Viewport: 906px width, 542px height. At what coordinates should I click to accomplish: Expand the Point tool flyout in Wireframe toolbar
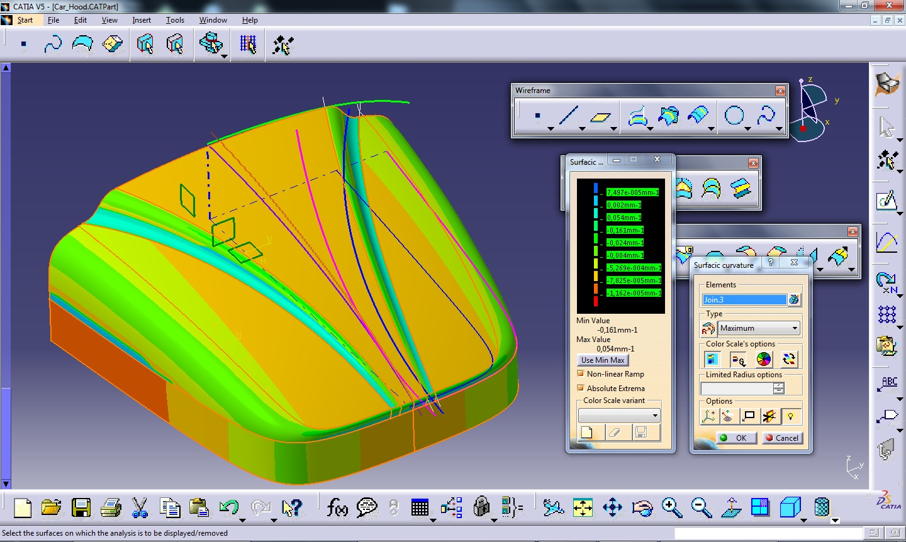click(551, 129)
